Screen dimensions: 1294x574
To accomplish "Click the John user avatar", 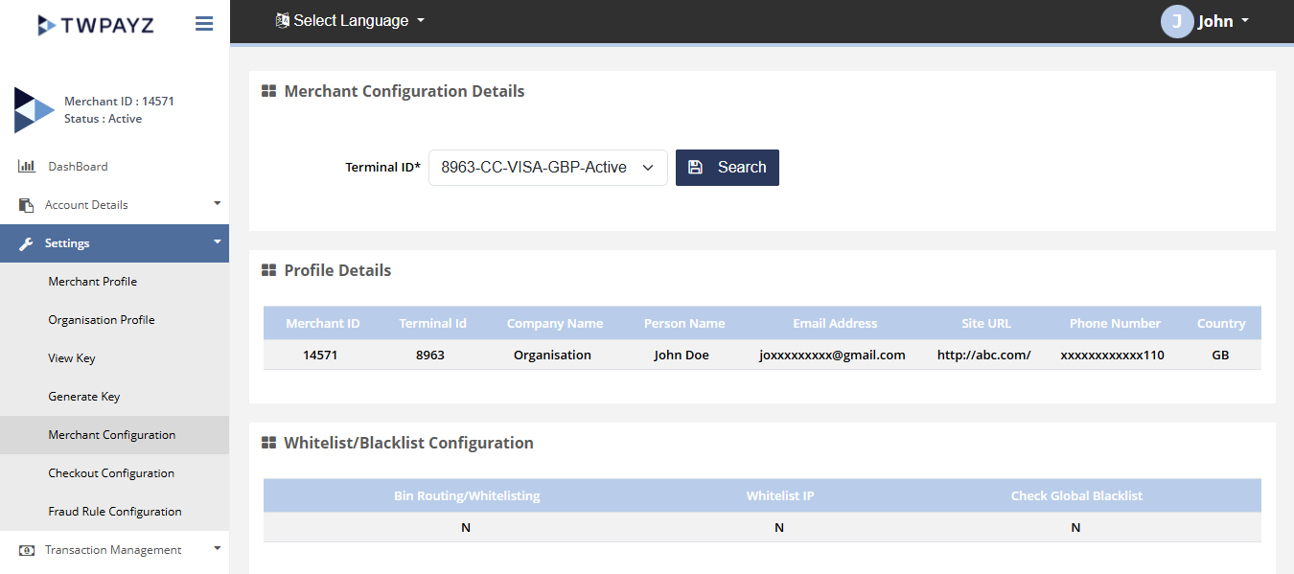I will point(1176,21).
